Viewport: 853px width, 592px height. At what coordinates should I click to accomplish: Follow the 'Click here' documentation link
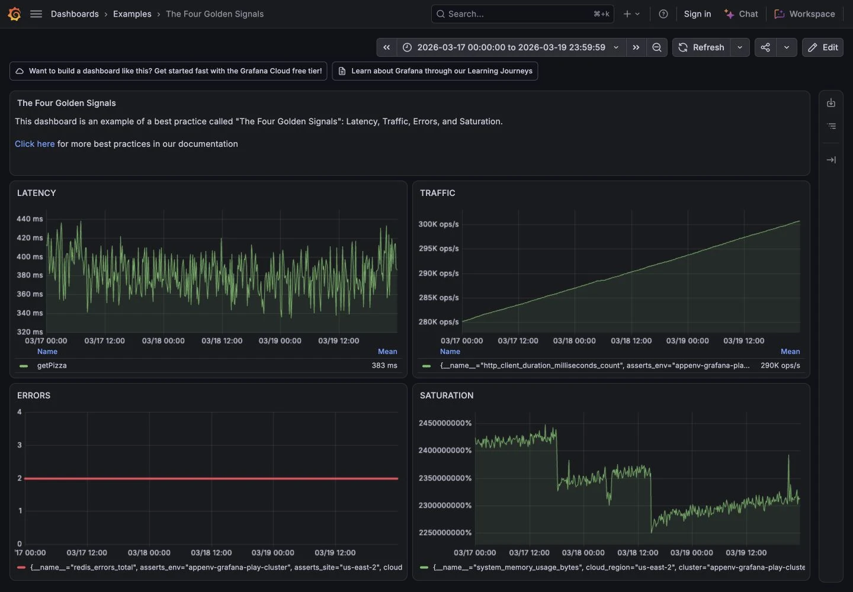pos(34,144)
